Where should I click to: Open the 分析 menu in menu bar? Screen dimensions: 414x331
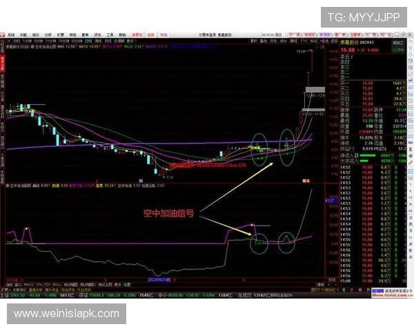47,34
